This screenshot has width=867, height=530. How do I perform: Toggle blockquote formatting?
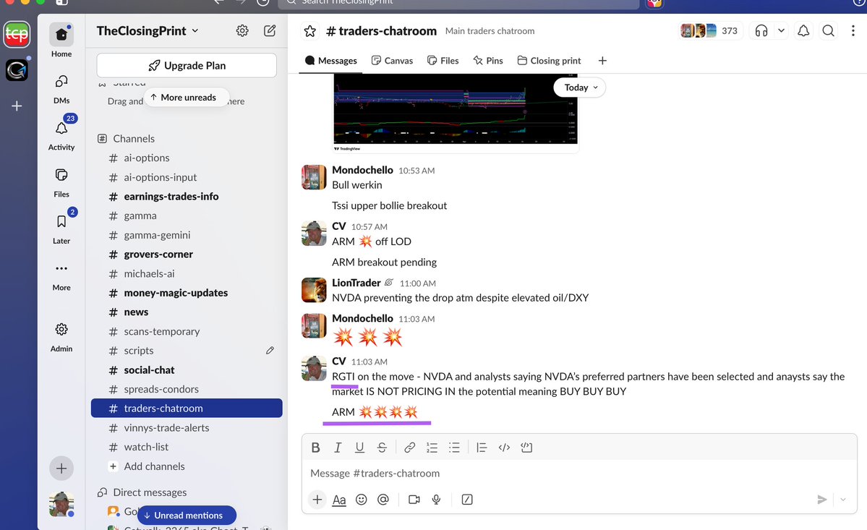point(482,448)
